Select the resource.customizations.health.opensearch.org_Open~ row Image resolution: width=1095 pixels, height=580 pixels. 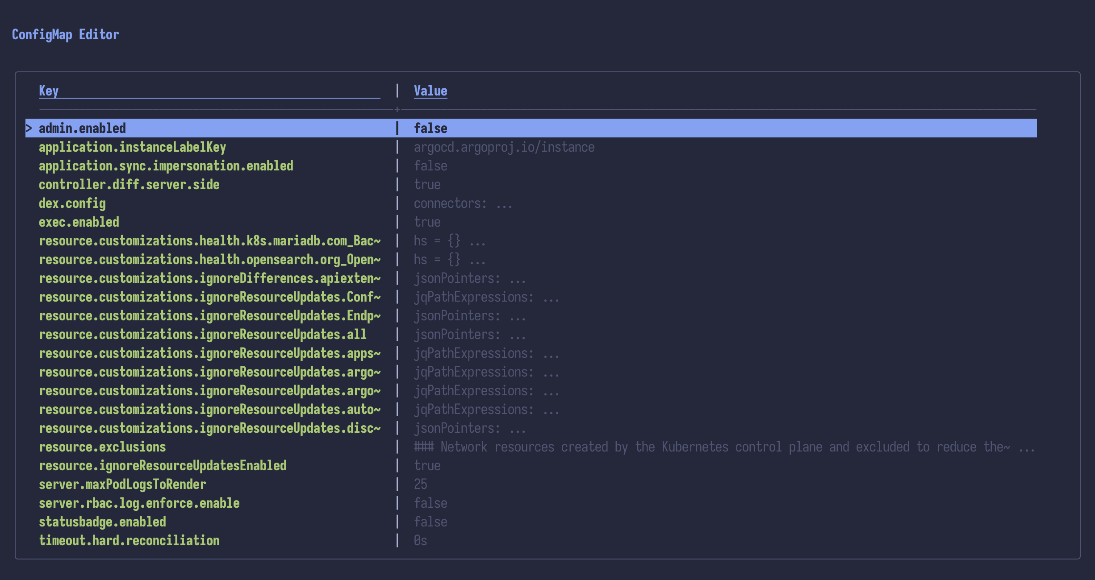pos(210,259)
